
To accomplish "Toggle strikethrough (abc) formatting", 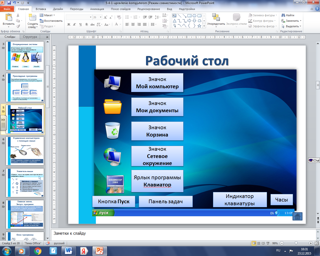I will (92, 24).
